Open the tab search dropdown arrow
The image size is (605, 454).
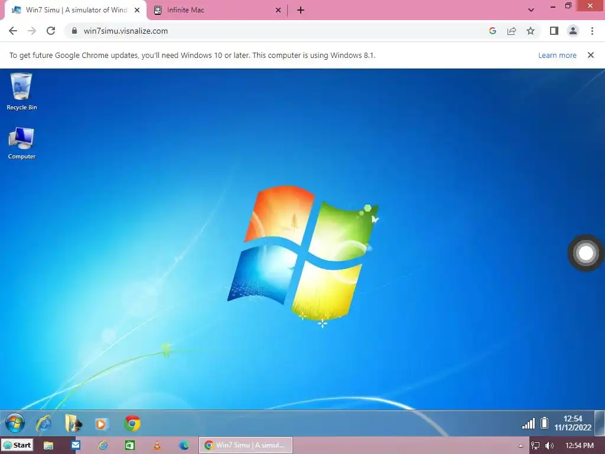click(531, 10)
